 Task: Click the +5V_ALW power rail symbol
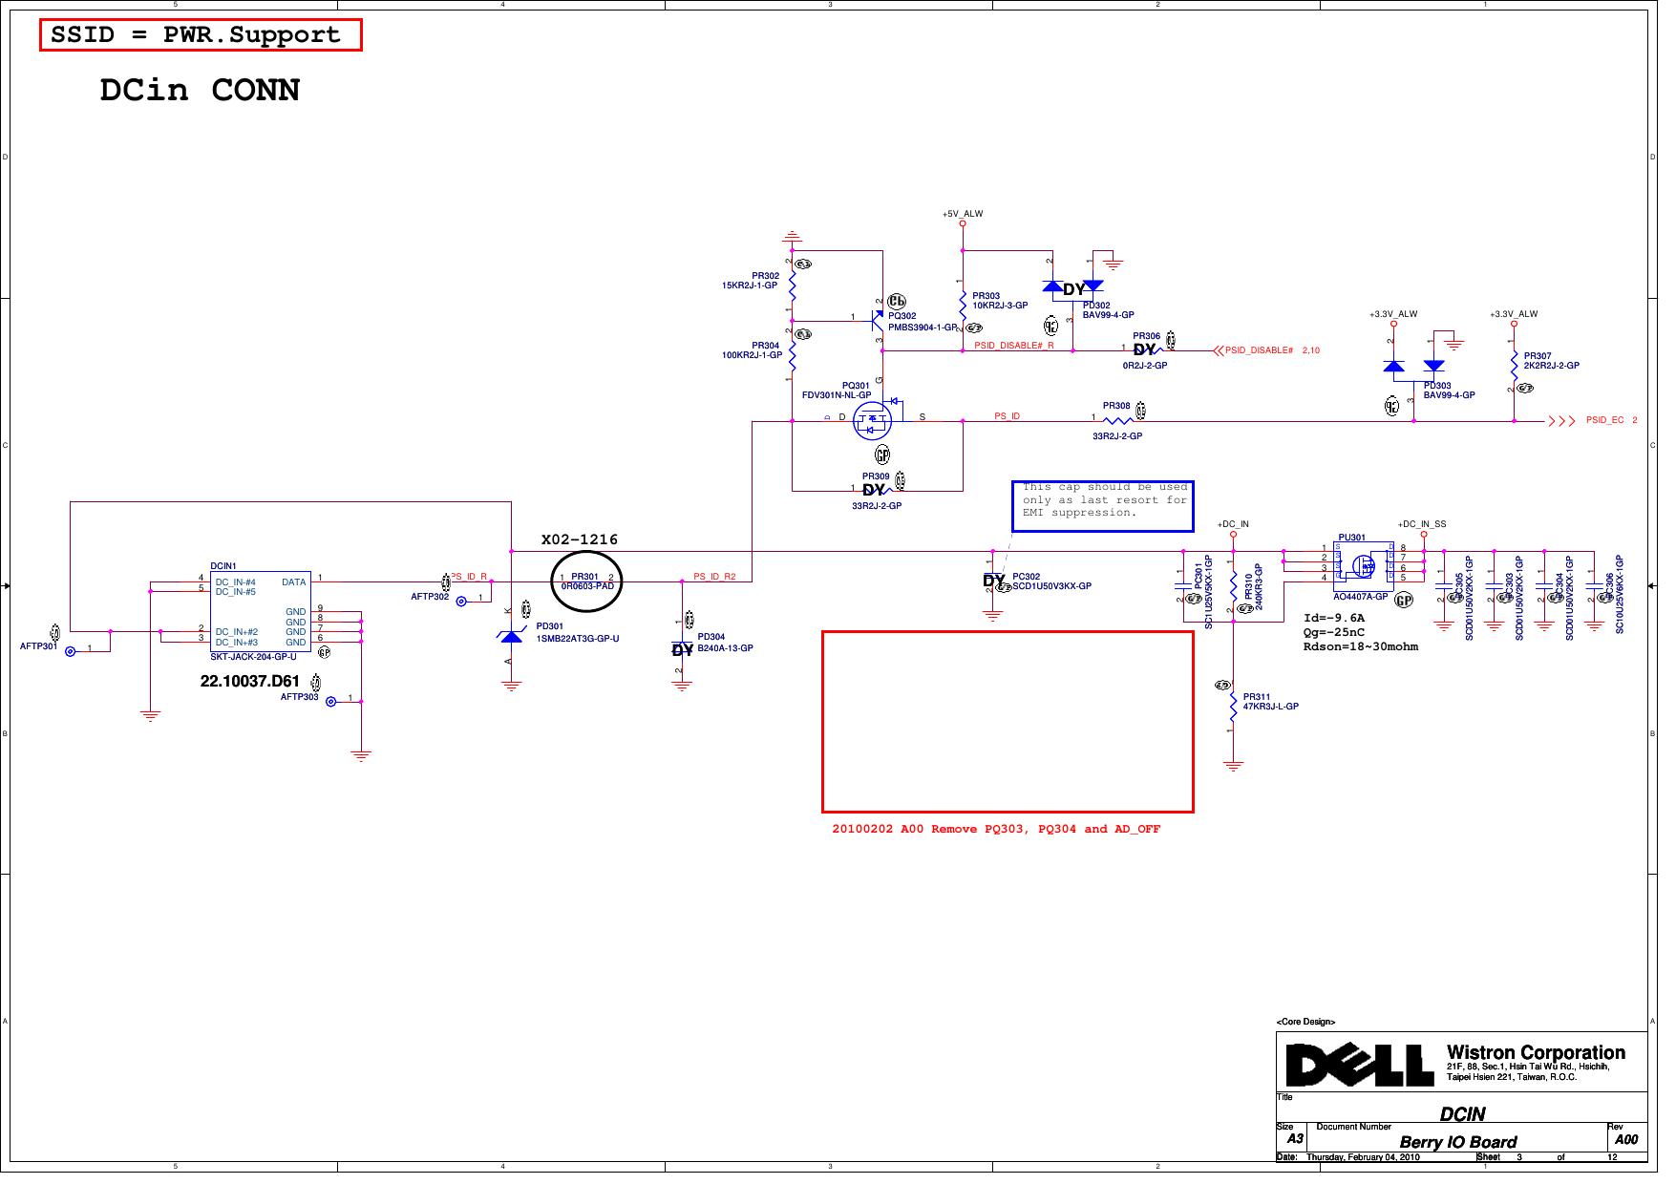tap(963, 219)
